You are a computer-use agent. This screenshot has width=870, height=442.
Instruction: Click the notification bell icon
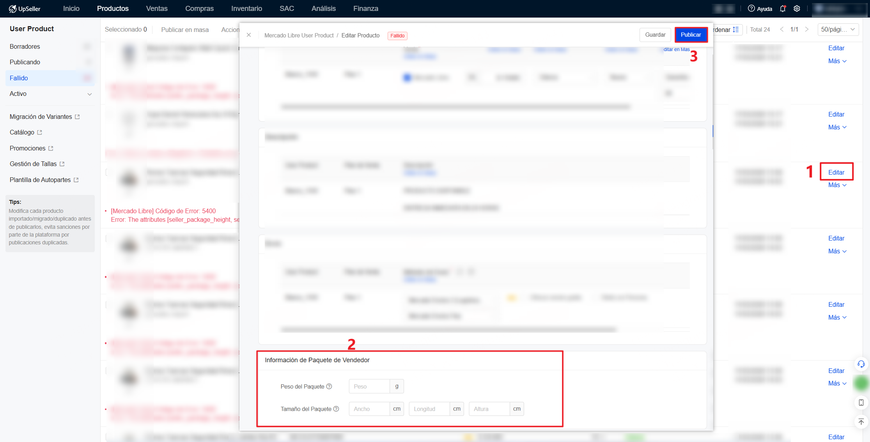(x=783, y=9)
